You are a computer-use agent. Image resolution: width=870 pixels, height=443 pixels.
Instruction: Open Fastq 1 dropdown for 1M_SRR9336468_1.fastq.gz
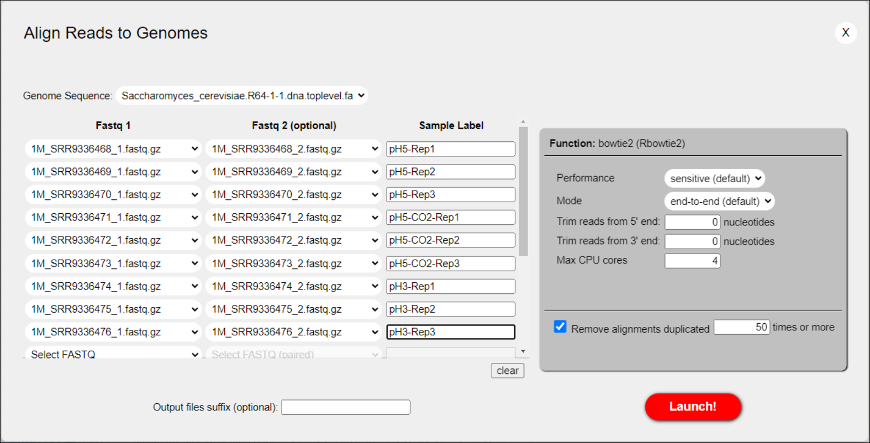coord(113,149)
